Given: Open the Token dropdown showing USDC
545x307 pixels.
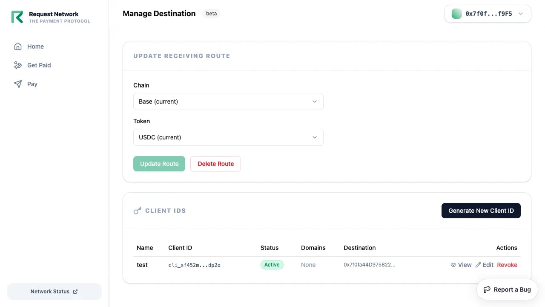Looking at the screenshot, I should point(228,137).
